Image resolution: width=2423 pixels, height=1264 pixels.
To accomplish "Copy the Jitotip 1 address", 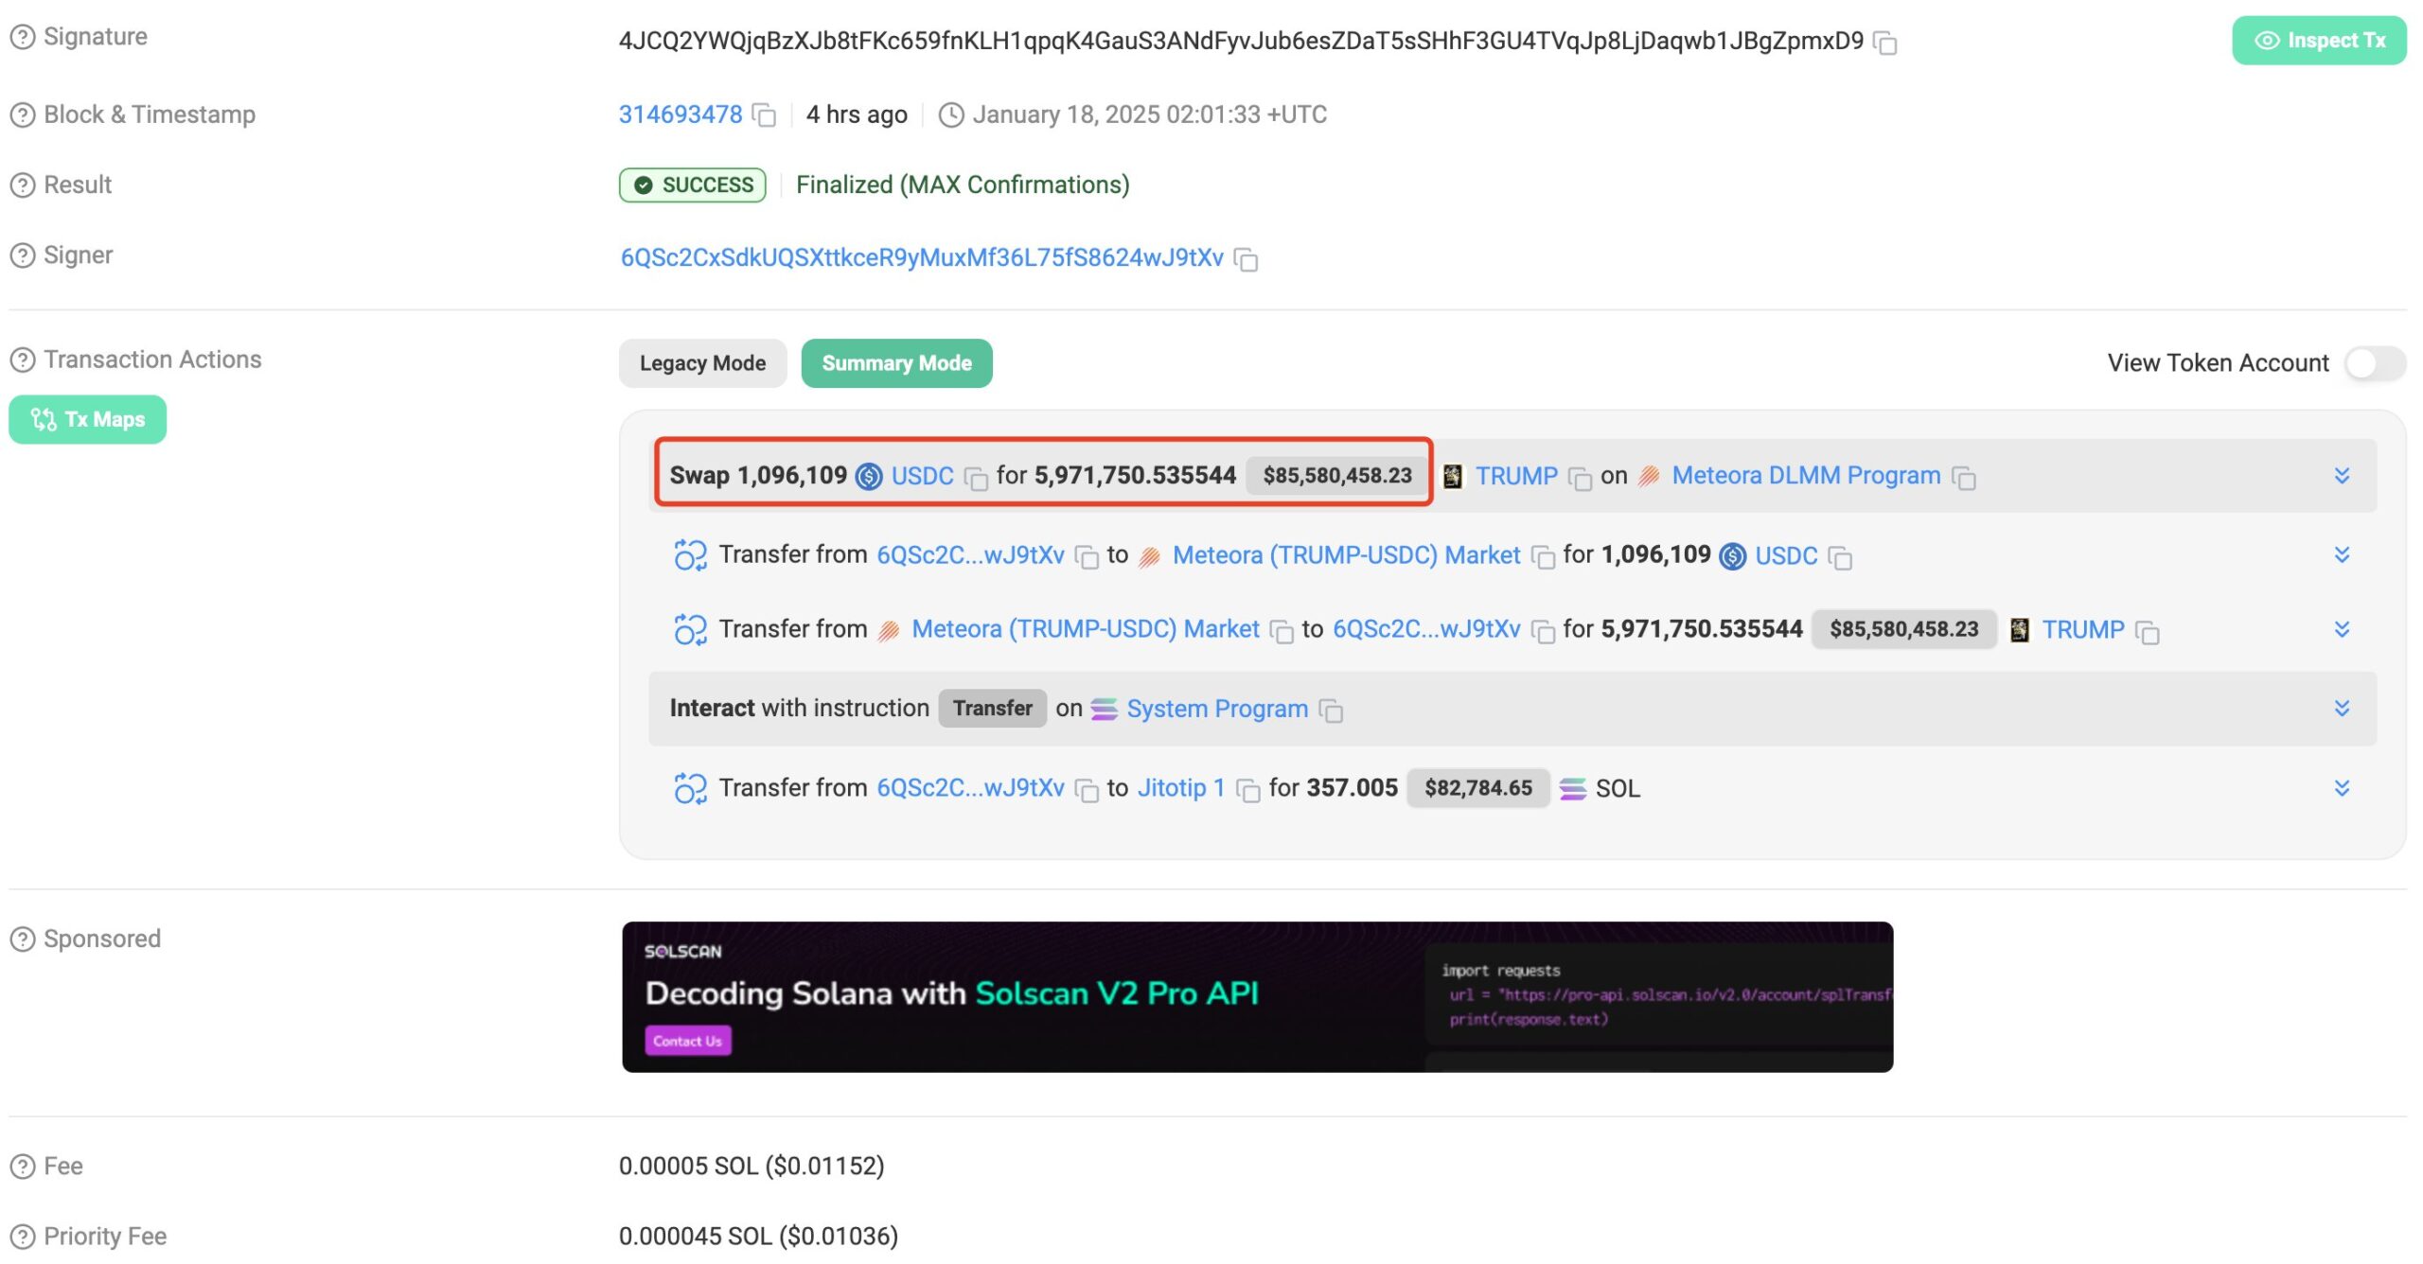I will pyautogui.click(x=1247, y=790).
